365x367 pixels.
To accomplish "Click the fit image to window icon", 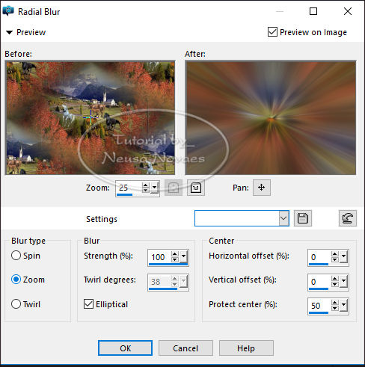I will (174, 188).
